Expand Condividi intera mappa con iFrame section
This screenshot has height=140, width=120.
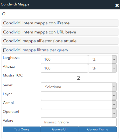point(60,23)
